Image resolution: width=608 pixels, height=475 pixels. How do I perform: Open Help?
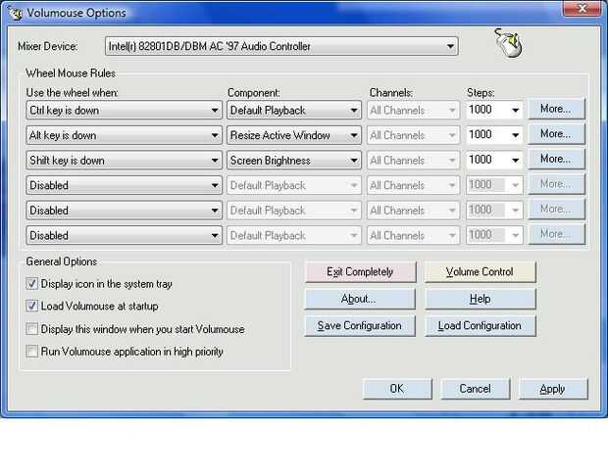(x=481, y=299)
